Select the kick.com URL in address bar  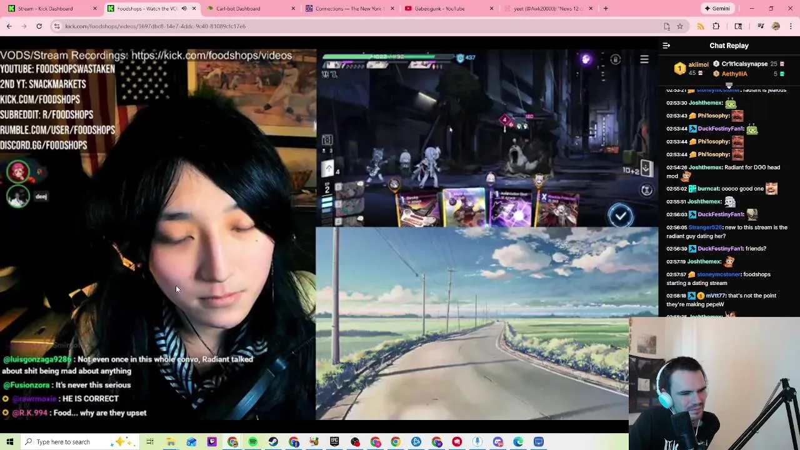[155, 26]
